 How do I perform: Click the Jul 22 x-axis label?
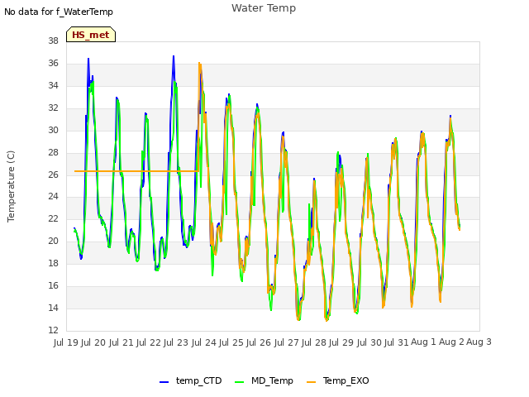pos(149,342)
